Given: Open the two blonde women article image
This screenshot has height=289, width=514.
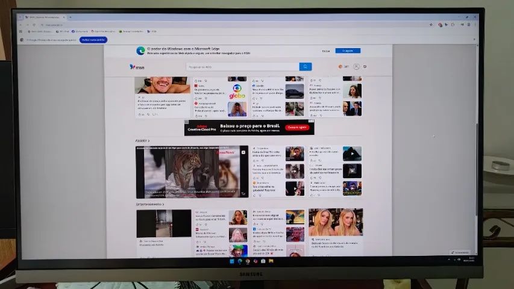Looking at the screenshot, I should (336, 222).
